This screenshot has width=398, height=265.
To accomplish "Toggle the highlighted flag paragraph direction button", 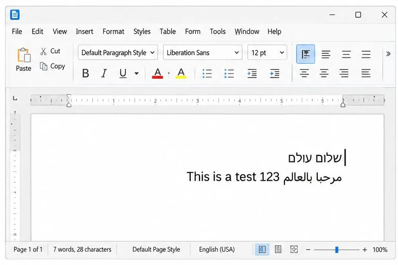I will [x=306, y=54].
